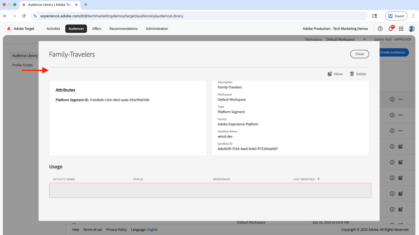Open the Administration tab
The image size is (419, 235).
pyautogui.click(x=157, y=28)
